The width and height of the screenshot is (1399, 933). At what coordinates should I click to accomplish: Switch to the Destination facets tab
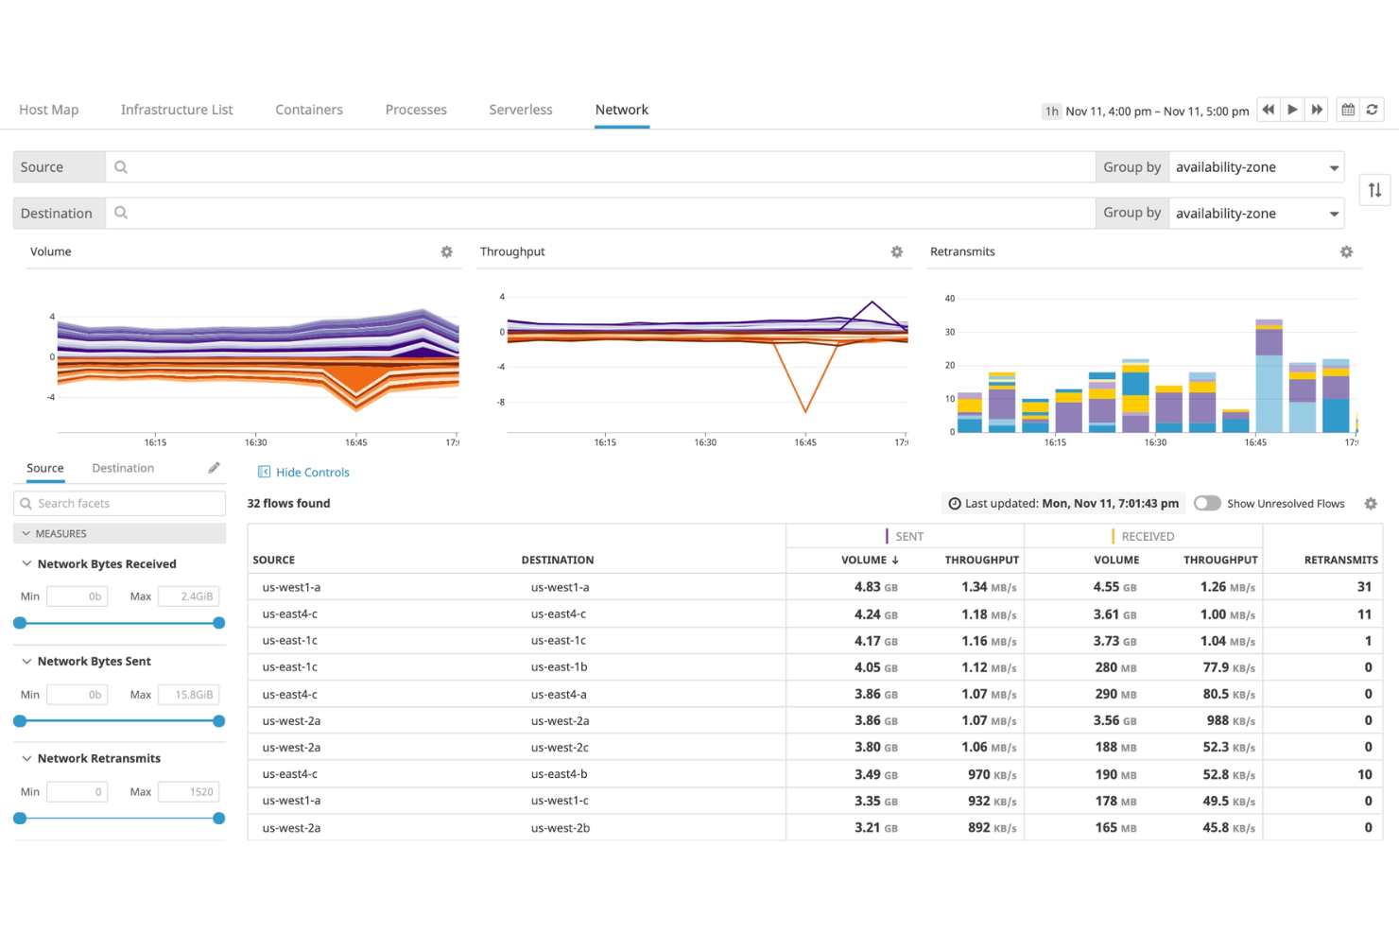point(123,467)
